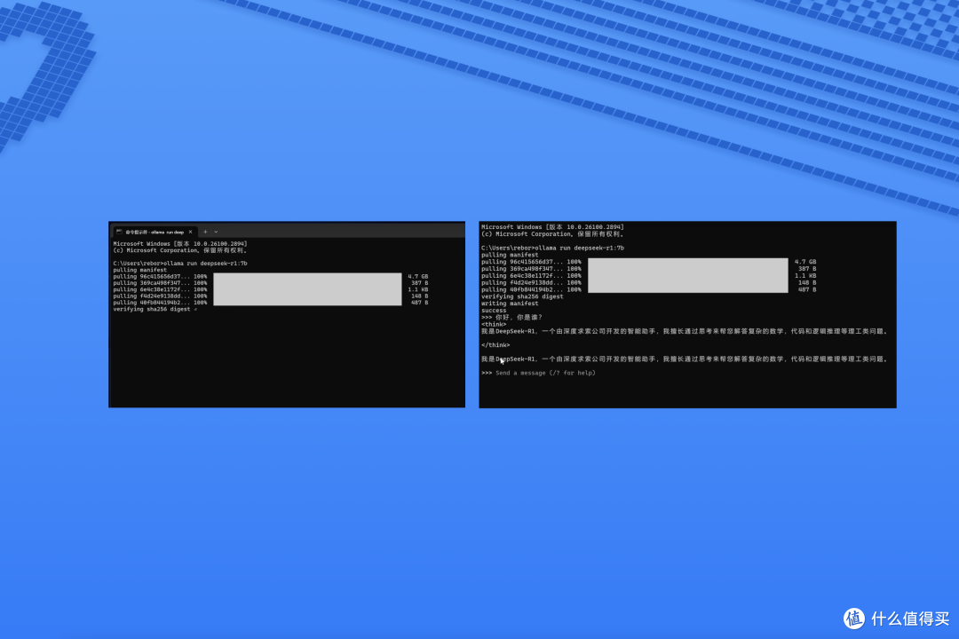Viewport: 959px width, 639px height.
Task: Click the '1.1 KB' size in chat terminal
Action: point(804,276)
